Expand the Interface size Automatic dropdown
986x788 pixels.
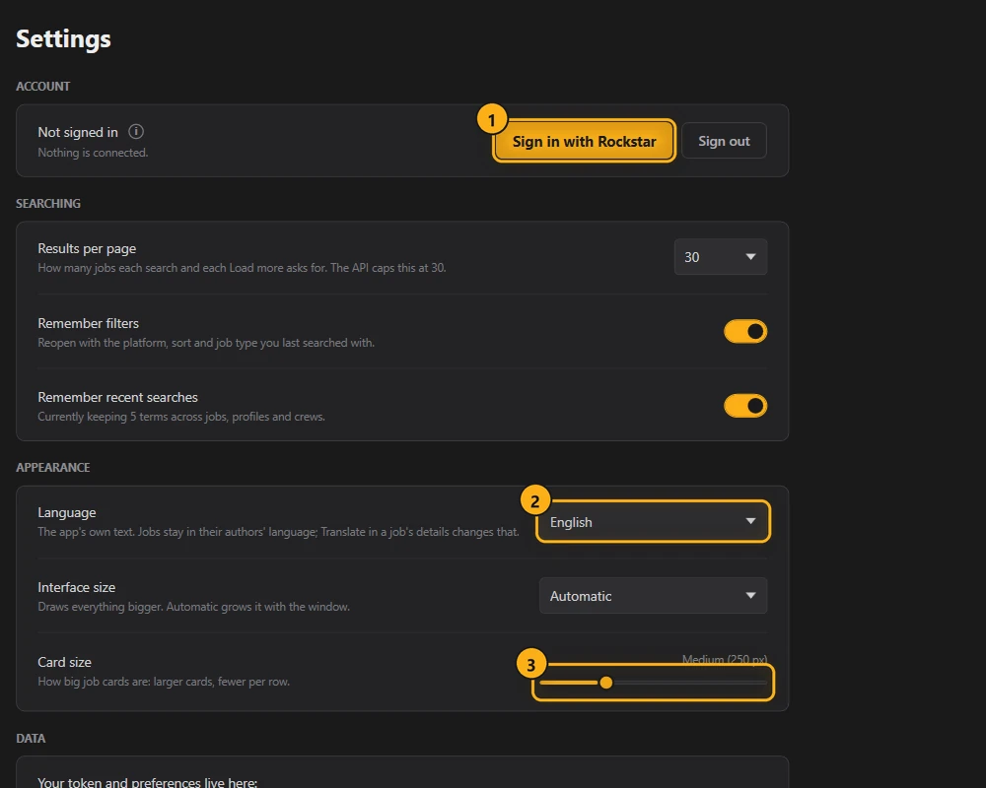tap(653, 596)
